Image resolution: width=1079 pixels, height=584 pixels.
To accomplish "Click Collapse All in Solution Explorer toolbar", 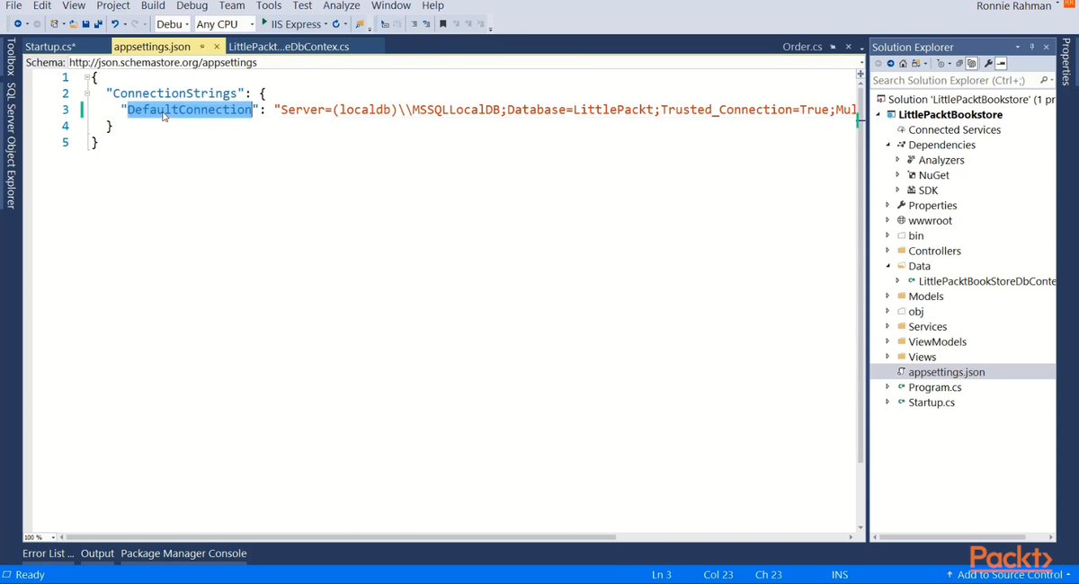I will pyautogui.click(x=959, y=64).
